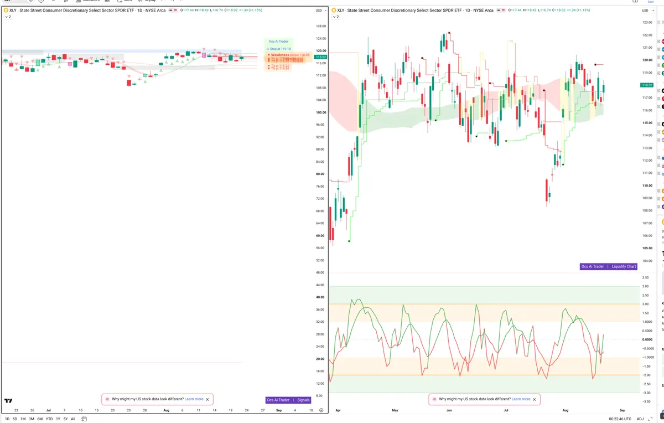Select the All time range

pos(73,419)
